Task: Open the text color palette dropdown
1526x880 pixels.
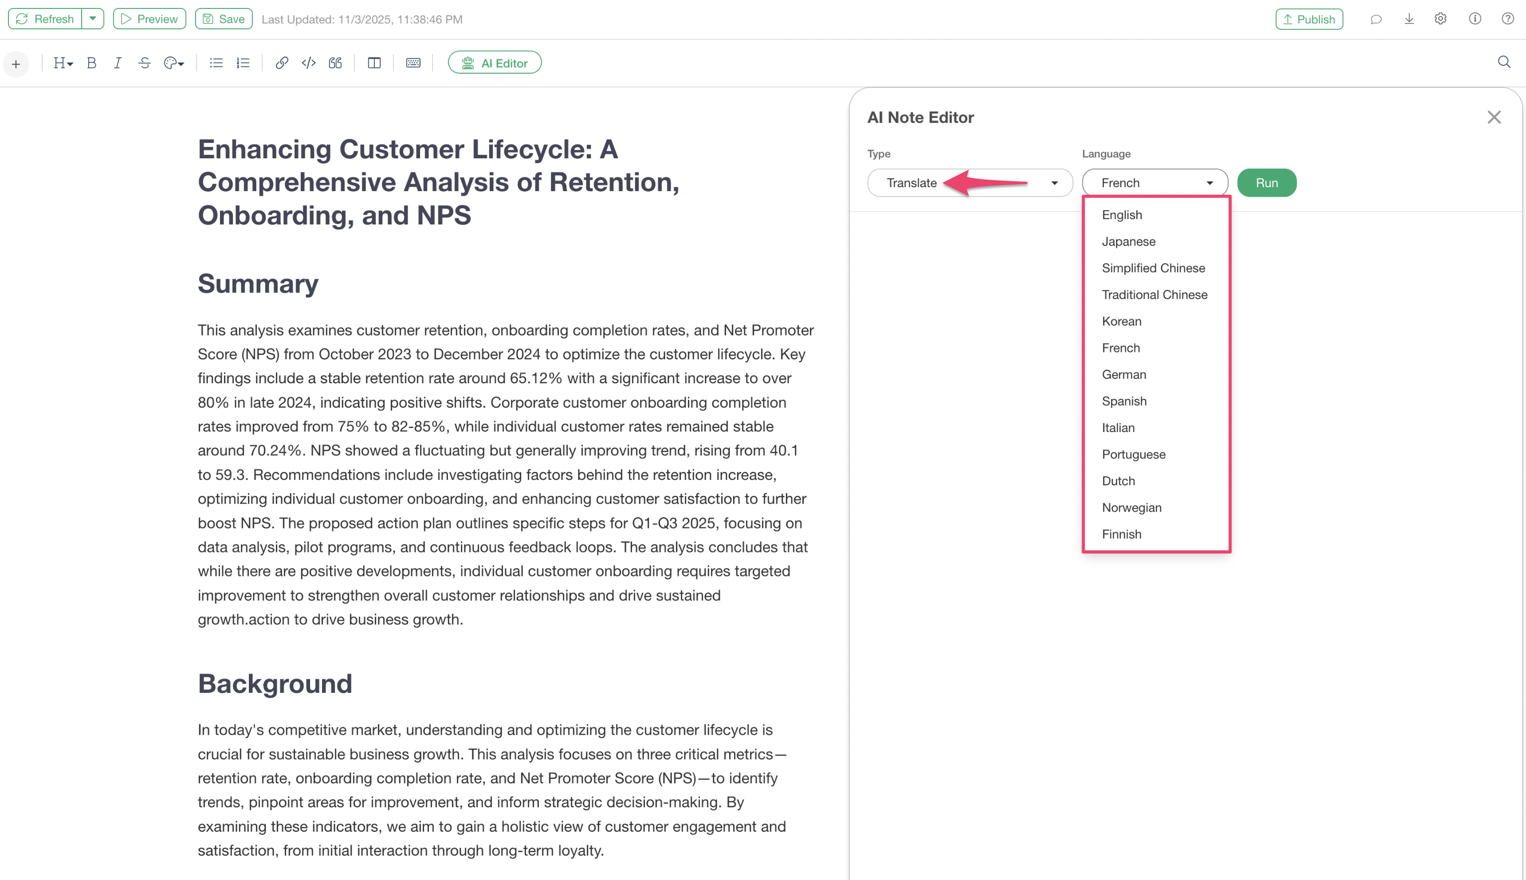Action: [x=174, y=63]
